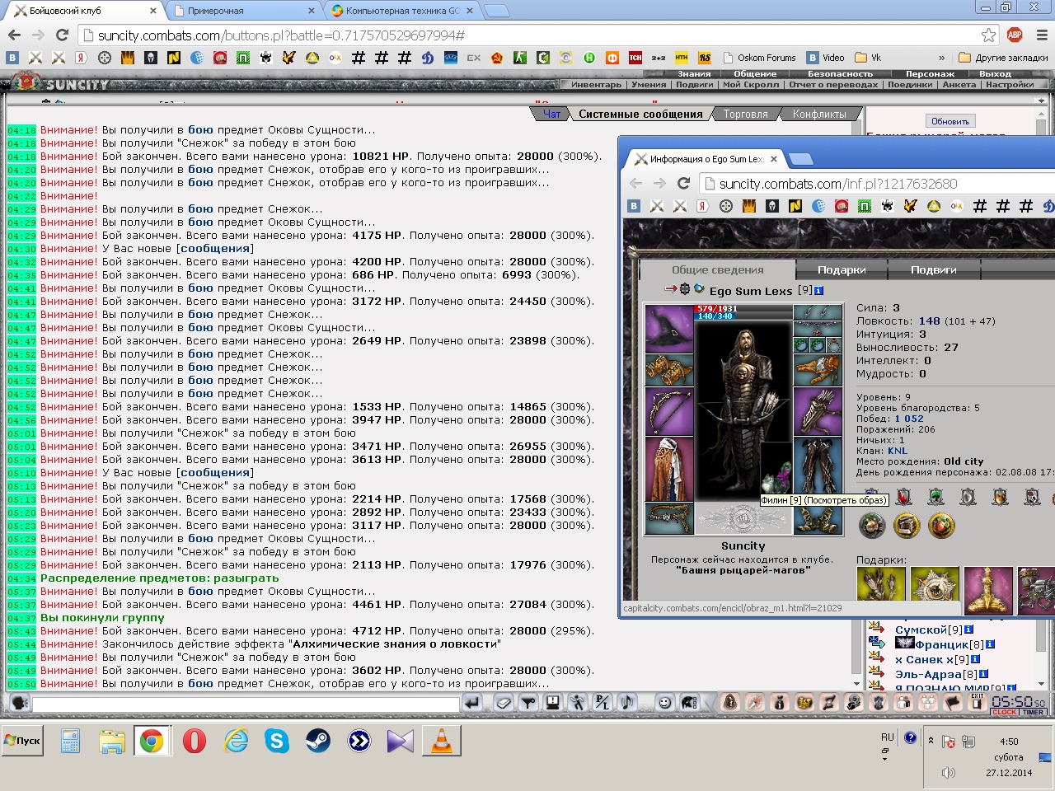Open Steam from taskbar

pyautogui.click(x=318, y=741)
